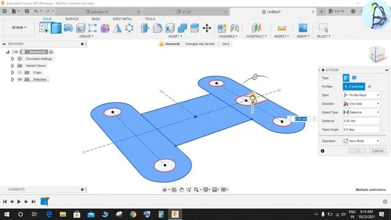The width and height of the screenshot is (391, 220).
Task: Select the Create Sketch tool
Action: coord(44,28)
